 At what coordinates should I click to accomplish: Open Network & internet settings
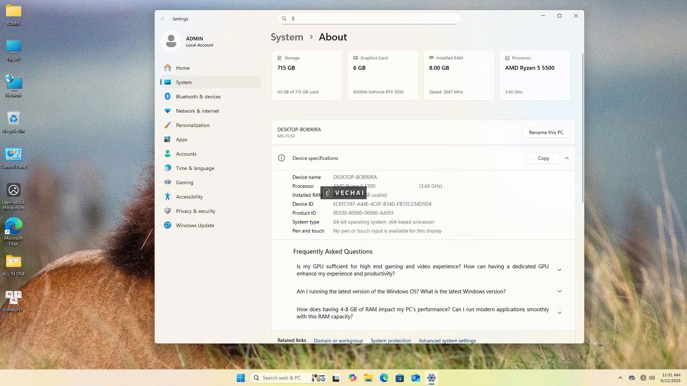tap(197, 111)
